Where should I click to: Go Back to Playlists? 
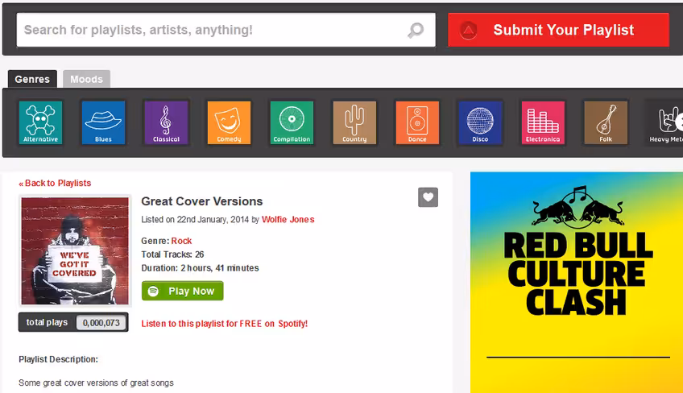click(55, 183)
